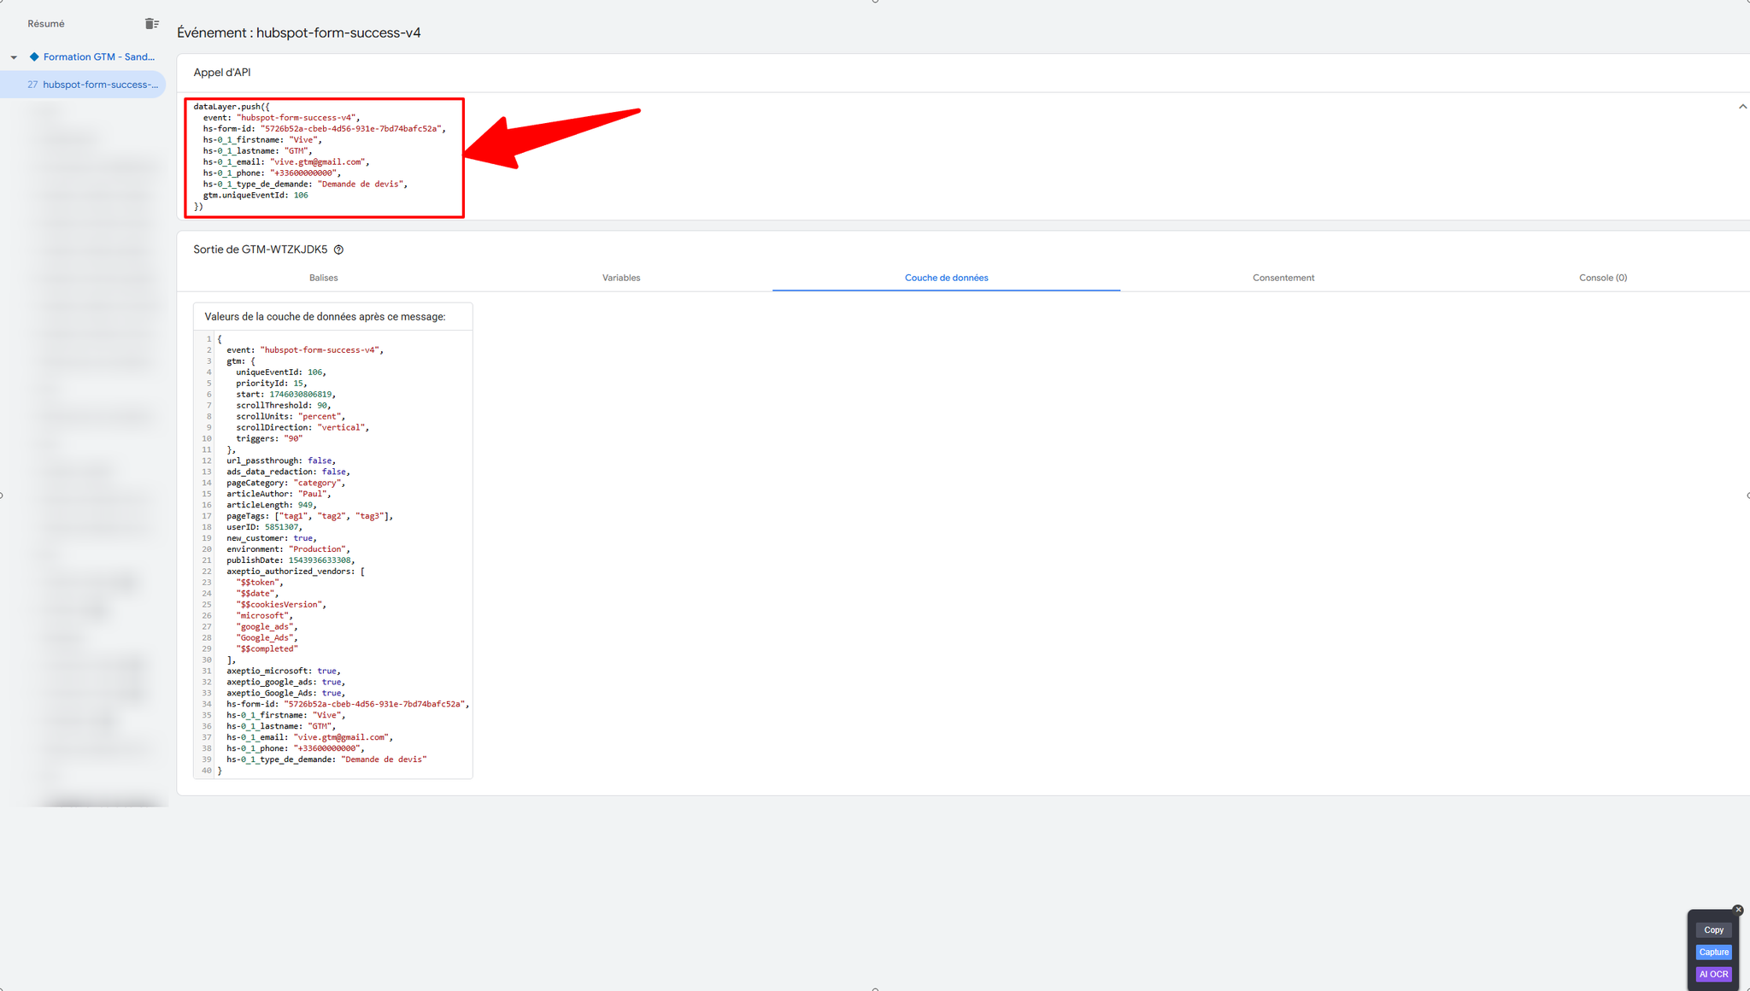This screenshot has height=991, width=1750.
Task: Click the purple AI OCR button
Action: pos(1713,974)
